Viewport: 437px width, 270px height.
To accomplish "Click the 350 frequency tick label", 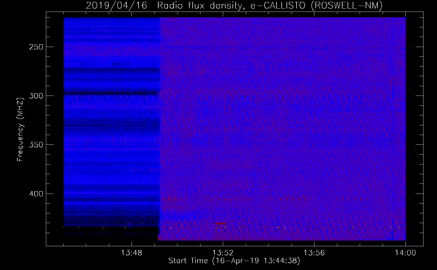I will pos(36,145).
